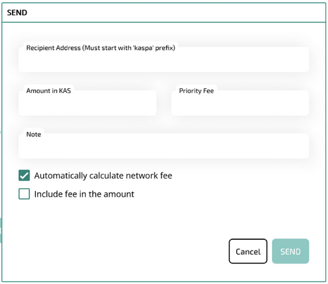The image size is (328, 284).
Task: Click the teal SEND button
Action: (x=290, y=251)
